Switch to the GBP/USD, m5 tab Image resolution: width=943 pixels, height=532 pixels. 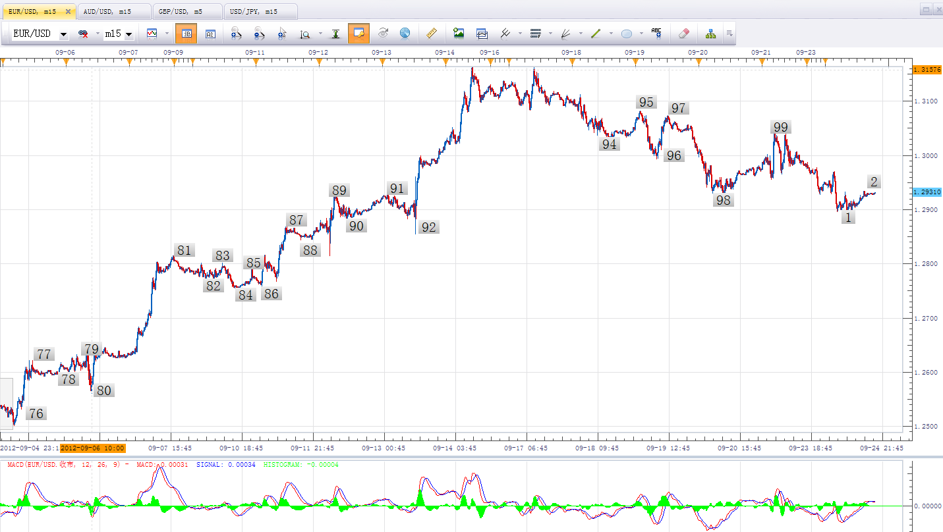[x=188, y=11]
